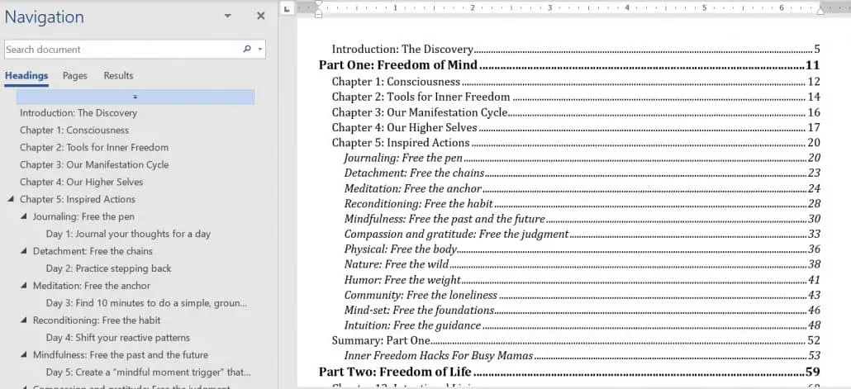The image size is (851, 389).
Task: Select Day 3: Find 10 minutes heading
Action: click(146, 303)
